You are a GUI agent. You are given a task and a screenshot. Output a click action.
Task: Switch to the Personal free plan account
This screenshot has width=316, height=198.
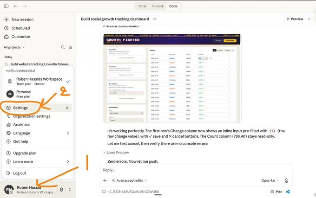point(38,94)
